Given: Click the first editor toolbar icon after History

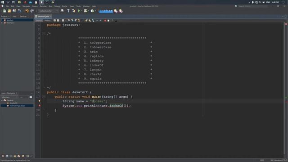Looking at the screenshot, I should click(55, 21).
